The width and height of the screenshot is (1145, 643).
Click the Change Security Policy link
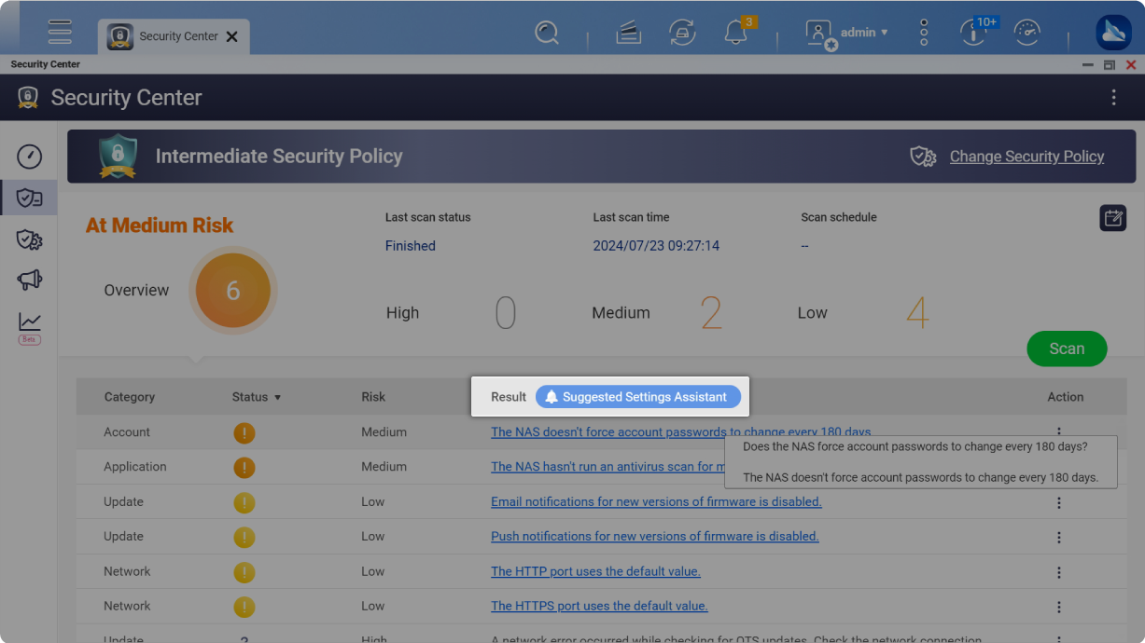[x=1026, y=157]
